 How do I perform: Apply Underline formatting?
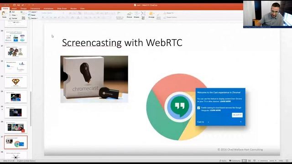coord(51,17)
